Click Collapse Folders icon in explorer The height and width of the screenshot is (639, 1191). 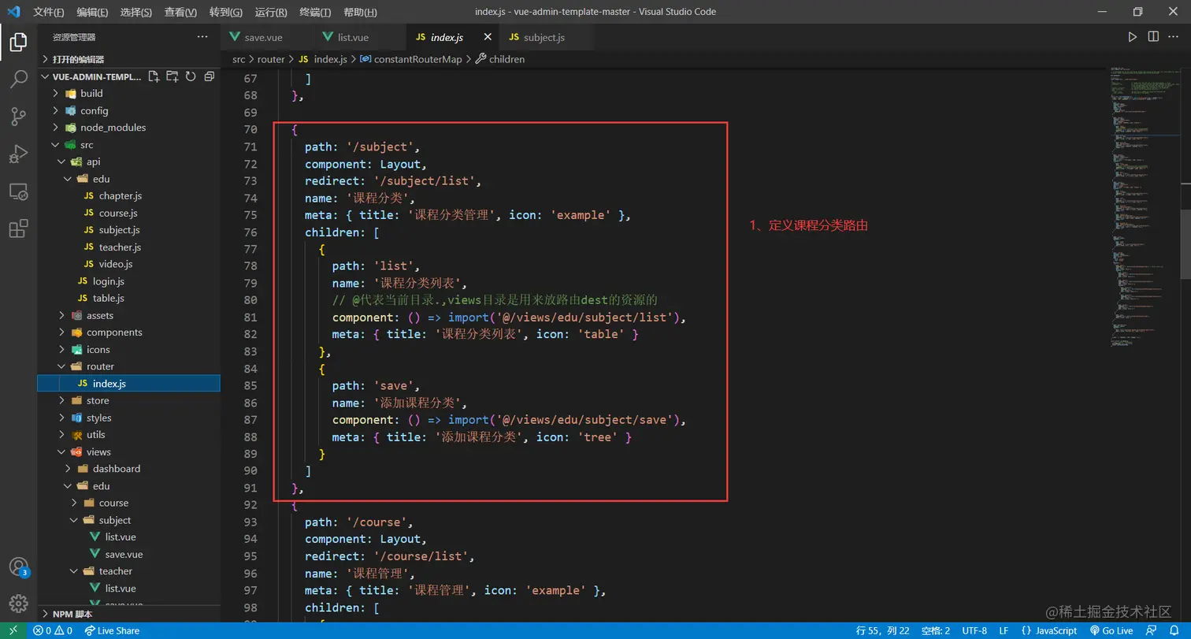(209, 76)
